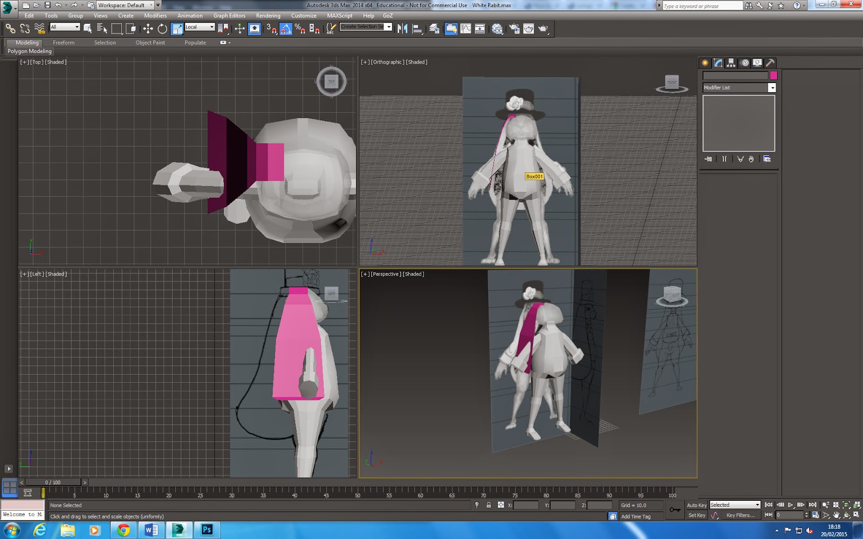The height and width of the screenshot is (539, 863).
Task: Open the Modifiers menu
Action: [155, 16]
